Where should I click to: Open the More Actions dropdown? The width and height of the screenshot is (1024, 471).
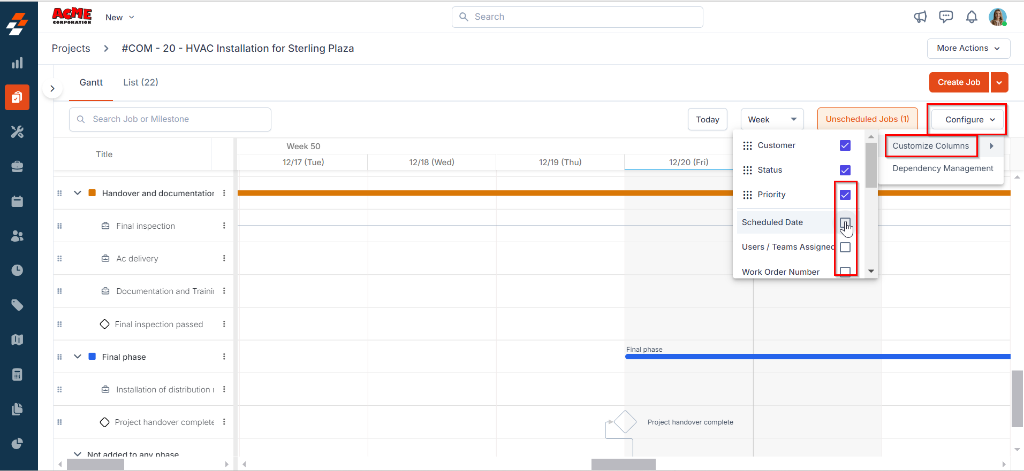click(x=968, y=48)
